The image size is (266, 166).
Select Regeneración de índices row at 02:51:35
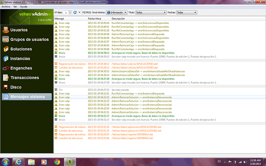click(x=160, y=127)
